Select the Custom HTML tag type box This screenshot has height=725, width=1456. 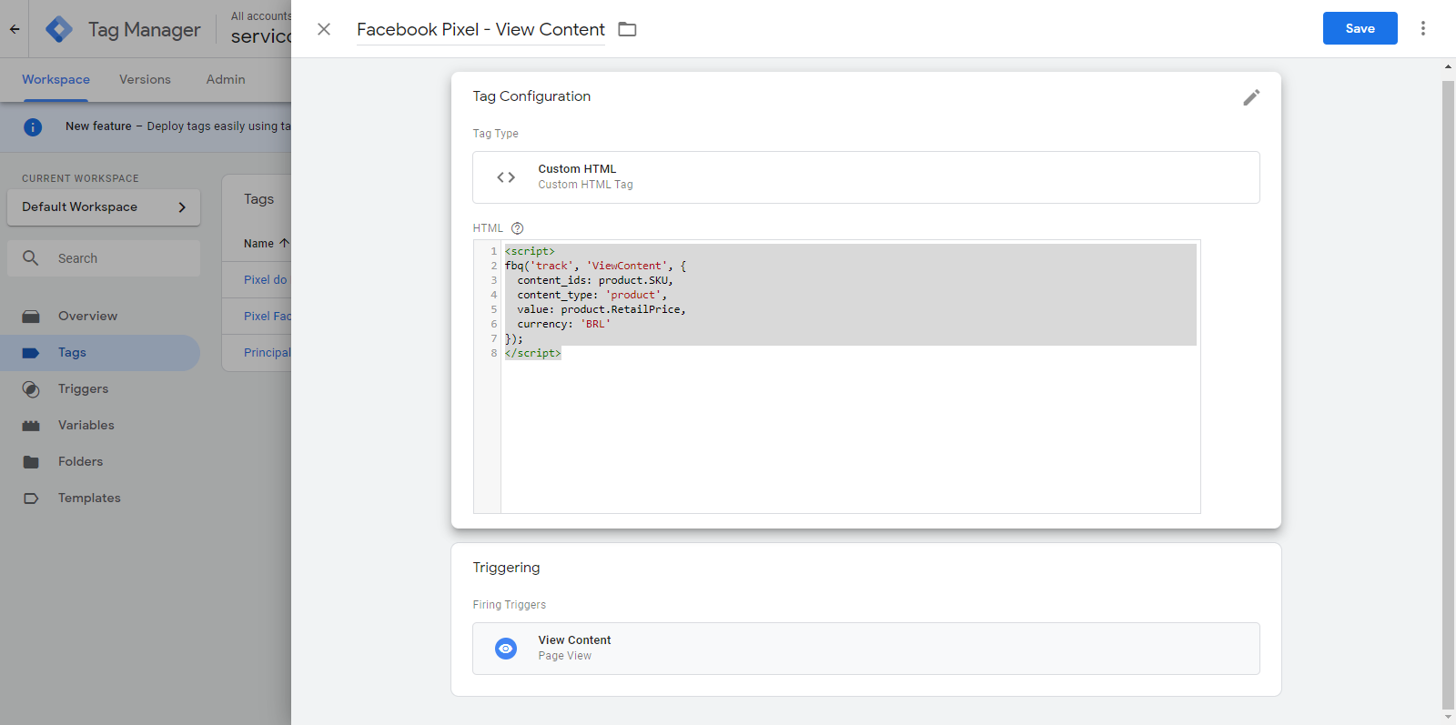(865, 177)
